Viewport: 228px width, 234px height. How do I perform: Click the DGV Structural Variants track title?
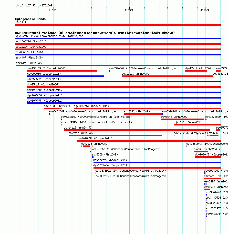pos(95,33)
